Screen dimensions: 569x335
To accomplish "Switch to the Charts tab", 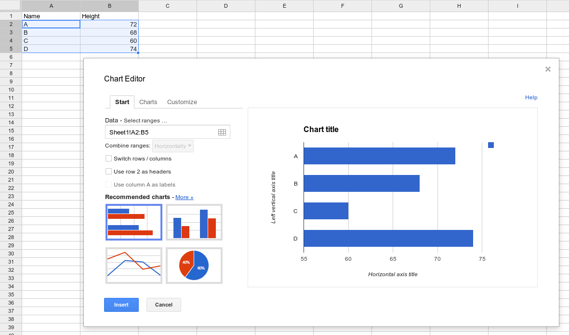I will click(x=148, y=102).
